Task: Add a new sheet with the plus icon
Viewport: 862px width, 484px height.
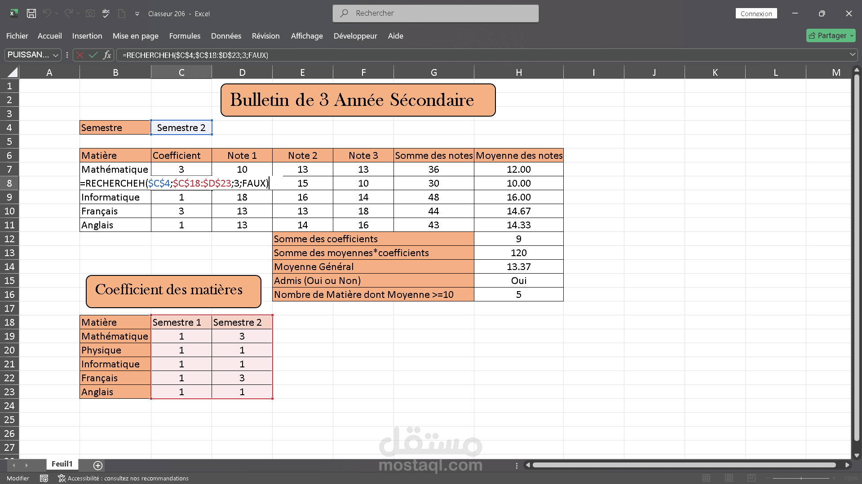Action: 98,465
